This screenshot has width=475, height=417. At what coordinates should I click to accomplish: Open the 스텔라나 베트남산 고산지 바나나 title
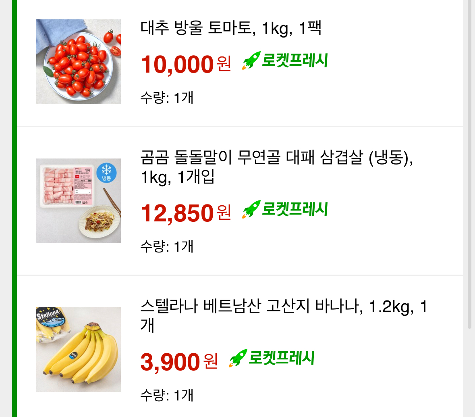tap(283, 307)
